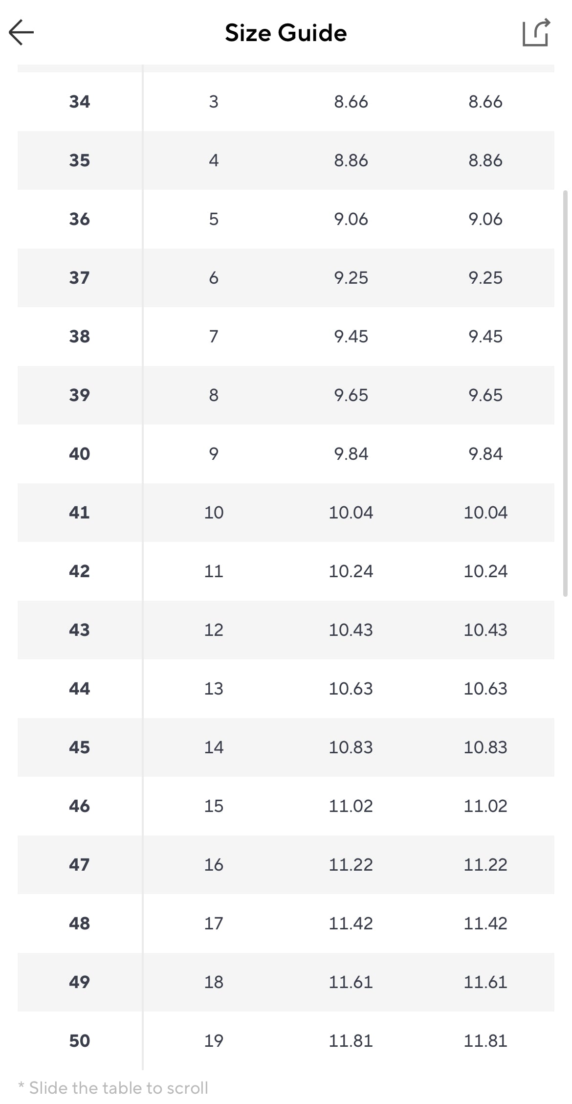The width and height of the screenshot is (572, 1104).
Task: Select the size 34 row label
Action: [80, 102]
